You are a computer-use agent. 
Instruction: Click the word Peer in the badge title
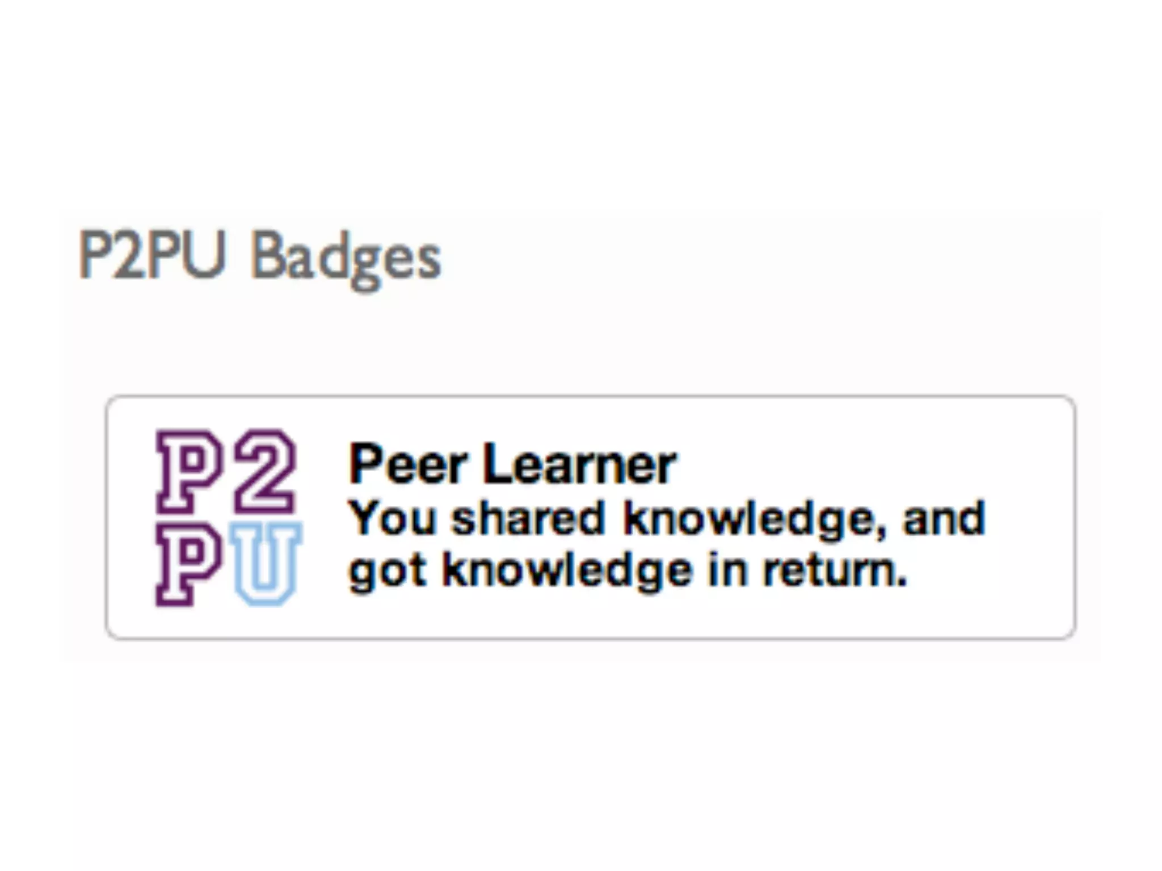(x=407, y=464)
